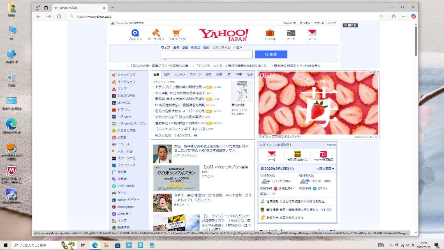Open 毎日1回宝箱くじ from the login panel
444x250 pixels.
click(x=297, y=155)
